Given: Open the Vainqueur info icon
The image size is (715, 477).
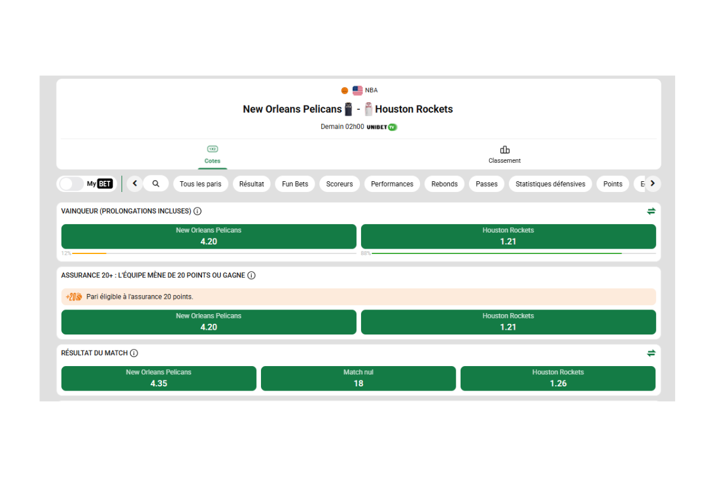Looking at the screenshot, I should (197, 210).
